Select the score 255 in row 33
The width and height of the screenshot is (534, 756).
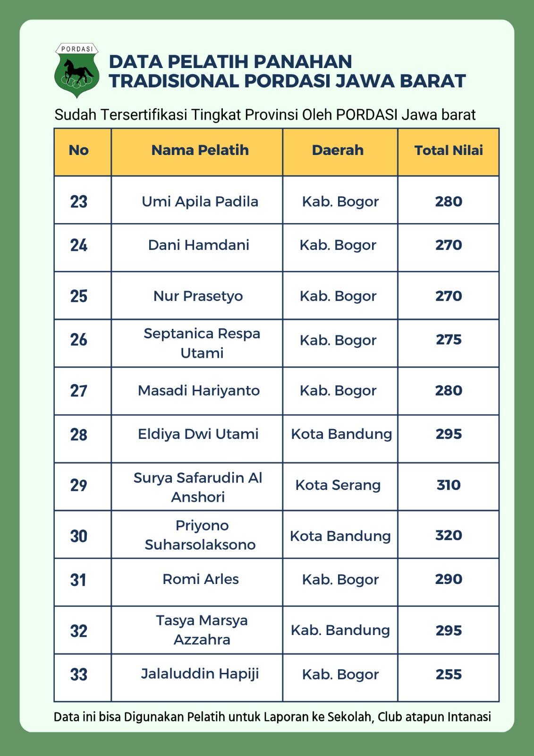(x=449, y=674)
